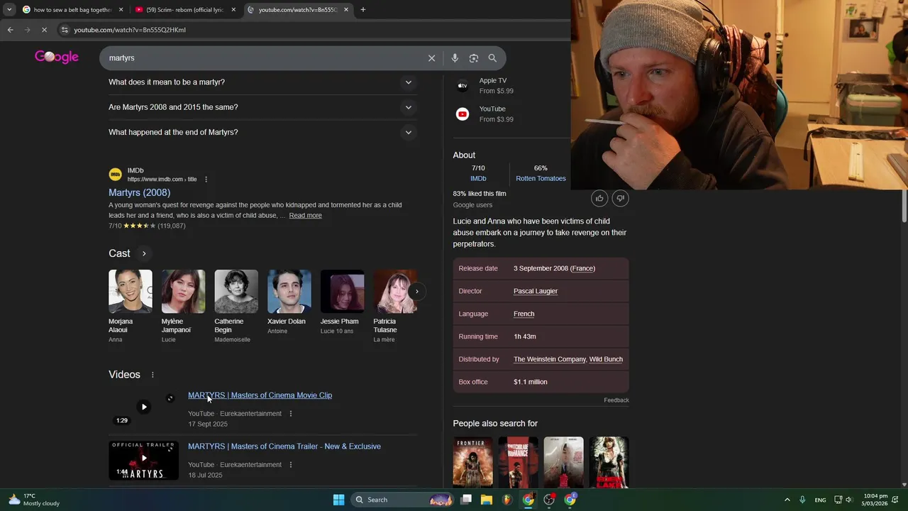Show more cast with next arrow
This screenshot has width=908, height=511.
[x=417, y=291]
